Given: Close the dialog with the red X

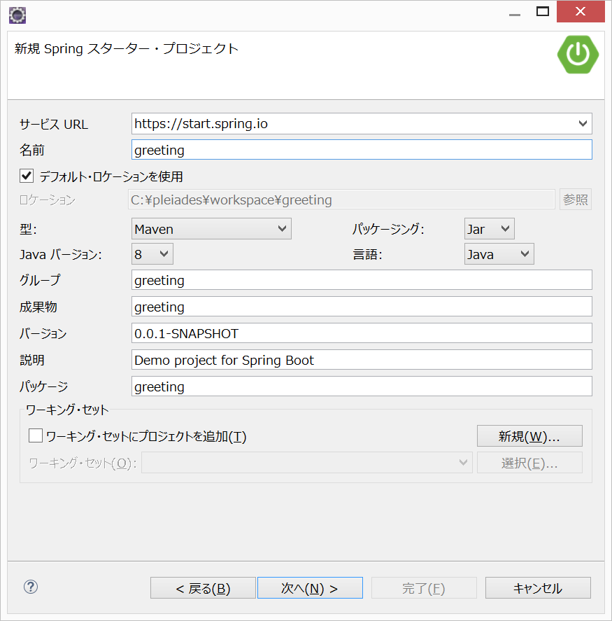Looking at the screenshot, I should click(581, 11).
